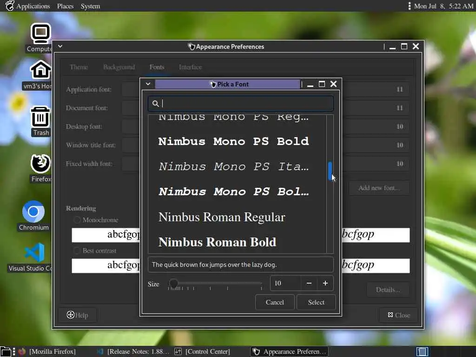Click the font Size slider handle

(173, 283)
